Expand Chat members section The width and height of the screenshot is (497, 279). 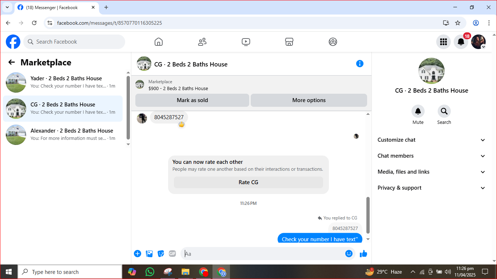point(432,156)
